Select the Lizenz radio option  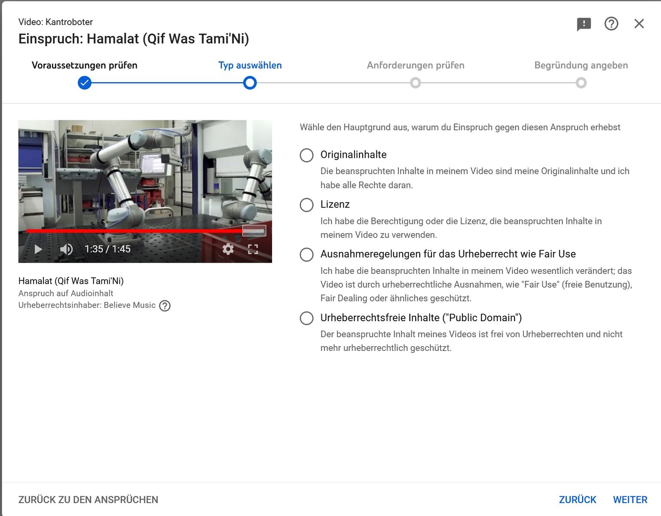(306, 205)
